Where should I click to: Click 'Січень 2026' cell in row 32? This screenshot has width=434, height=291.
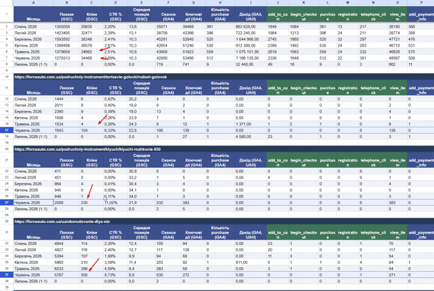33,243
